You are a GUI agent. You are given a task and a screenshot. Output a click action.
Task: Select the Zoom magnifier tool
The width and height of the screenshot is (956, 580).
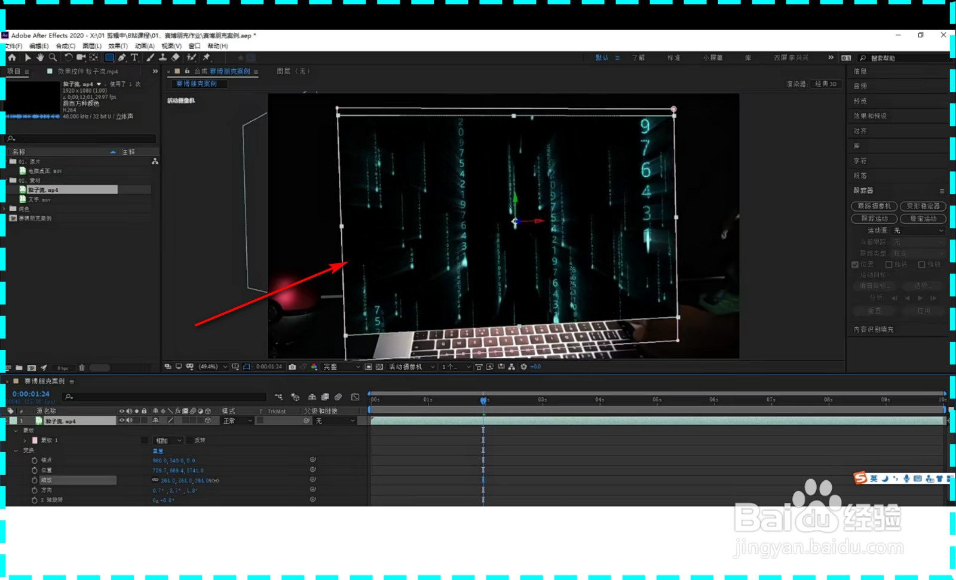tap(53, 57)
